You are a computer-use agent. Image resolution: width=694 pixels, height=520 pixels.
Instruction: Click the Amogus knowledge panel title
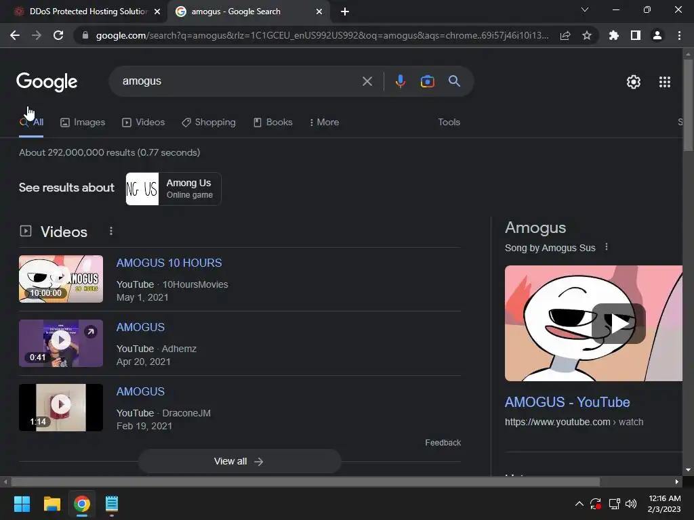coord(535,227)
